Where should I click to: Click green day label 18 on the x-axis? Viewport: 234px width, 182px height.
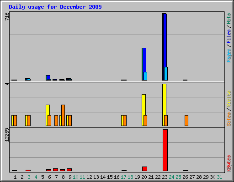coord(130,177)
